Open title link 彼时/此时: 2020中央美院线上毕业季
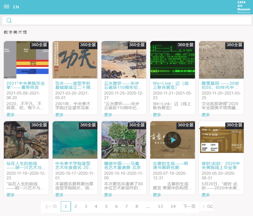This screenshot has width=253, height=216. coord(220,165)
